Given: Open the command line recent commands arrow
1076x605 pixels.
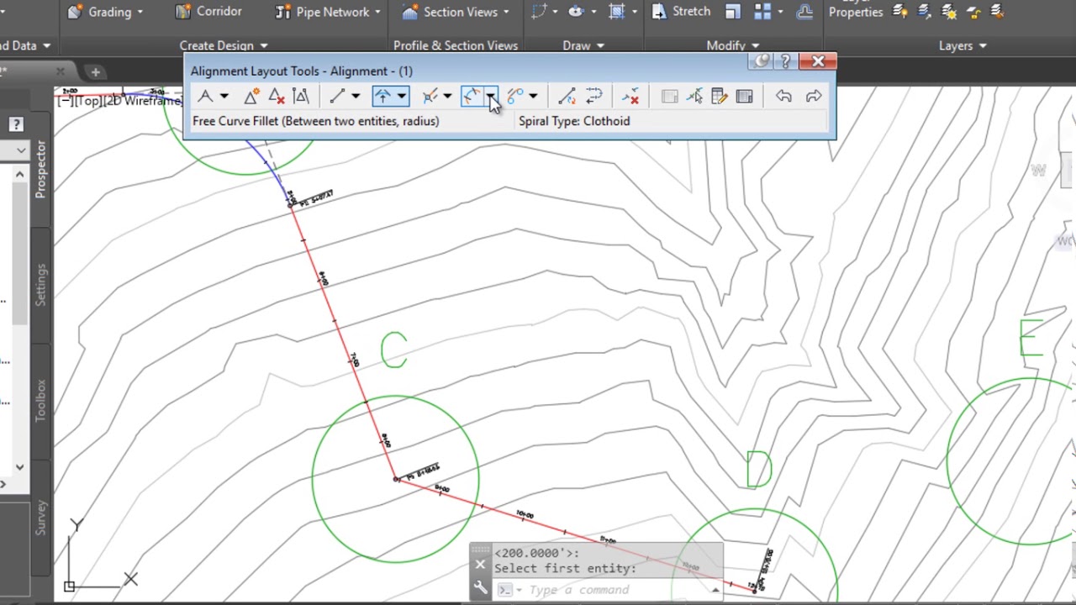Looking at the screenshot, I should tap(715, 589).
